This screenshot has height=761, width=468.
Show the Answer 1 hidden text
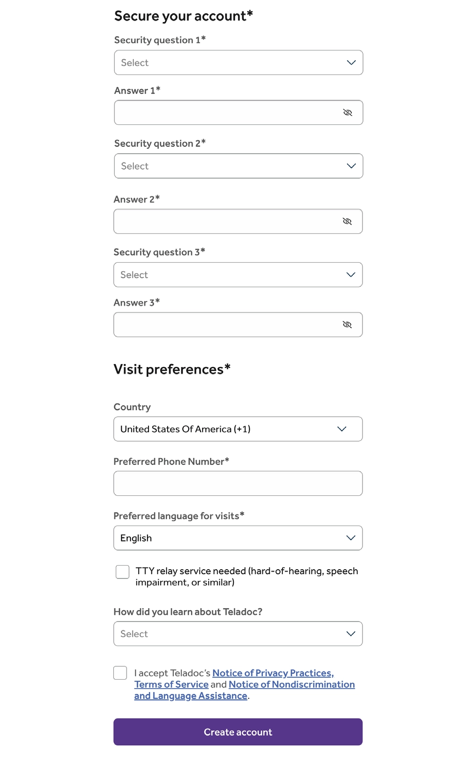click(347, 113)
